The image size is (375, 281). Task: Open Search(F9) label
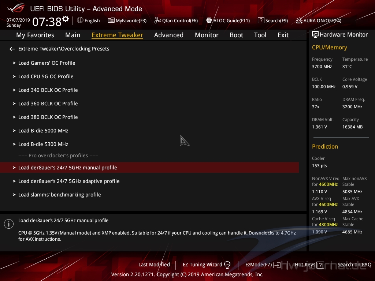[276, 21]
